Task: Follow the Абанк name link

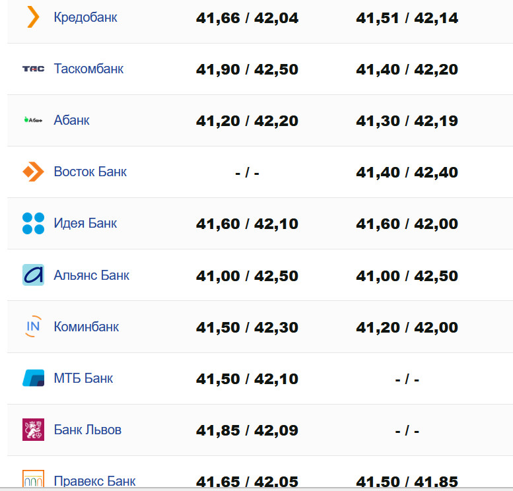Action: click(71, 120)
